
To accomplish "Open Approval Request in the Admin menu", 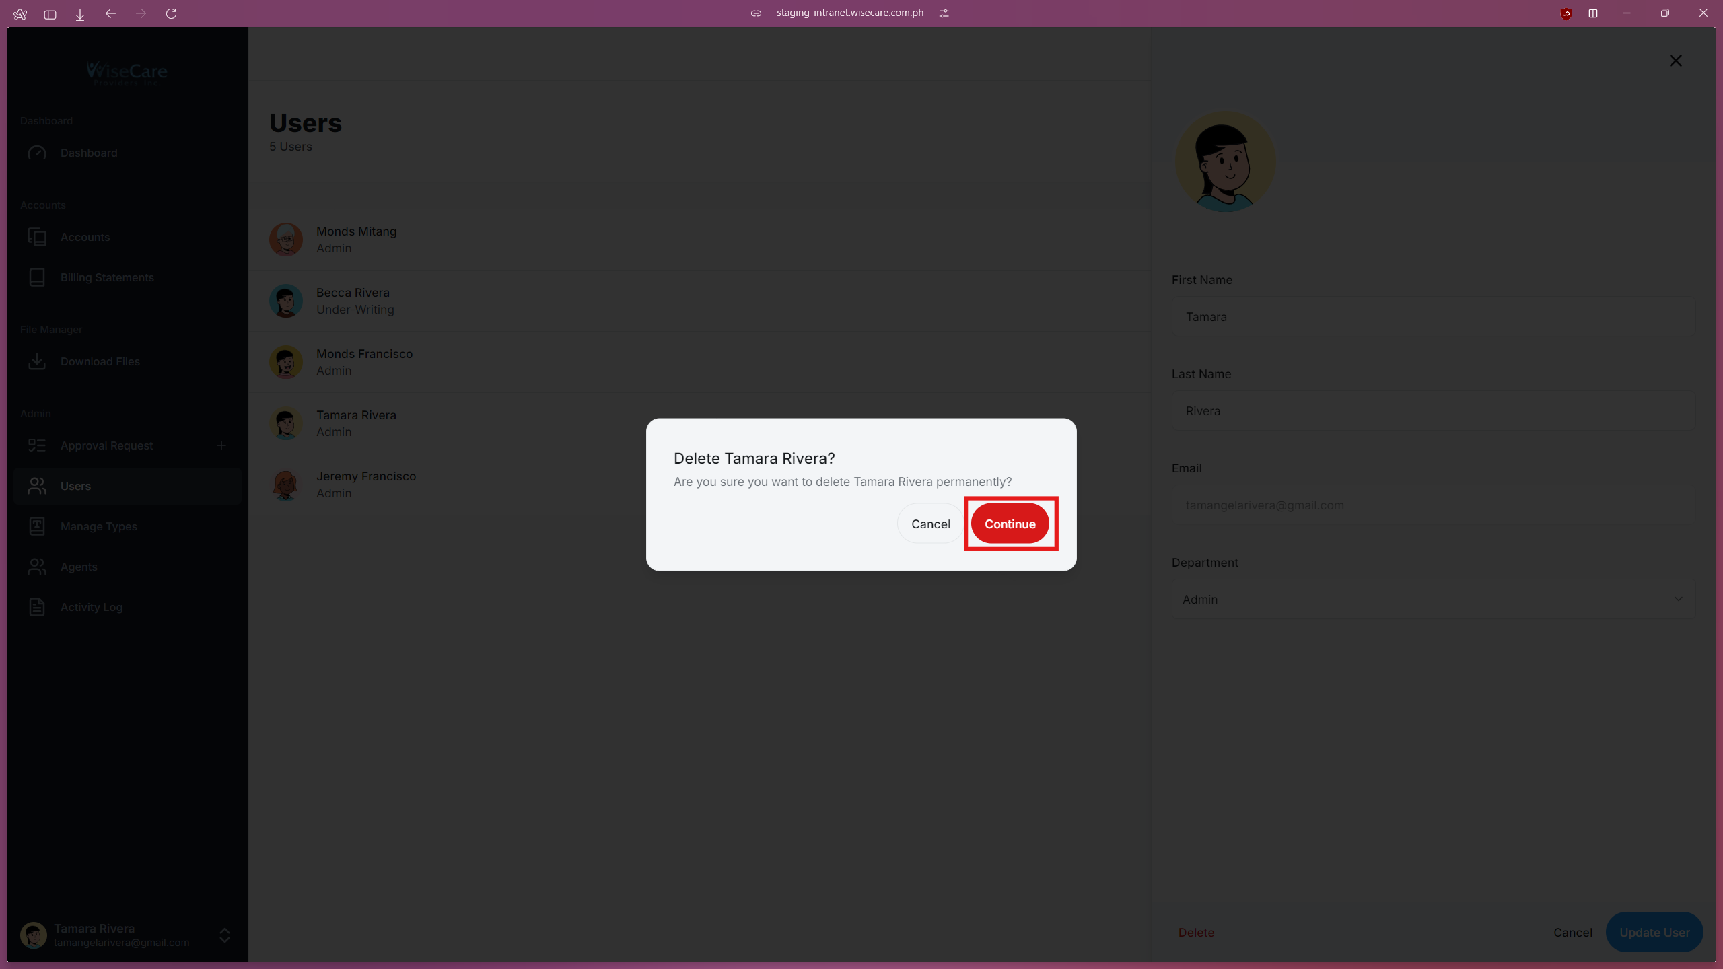I will (x=106, y=445).
